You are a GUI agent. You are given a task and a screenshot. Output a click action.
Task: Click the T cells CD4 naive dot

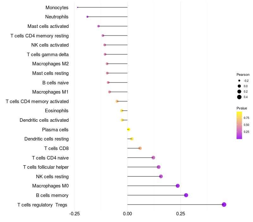(153, 158)
